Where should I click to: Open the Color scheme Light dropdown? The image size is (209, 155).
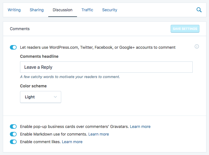point(41,97)
